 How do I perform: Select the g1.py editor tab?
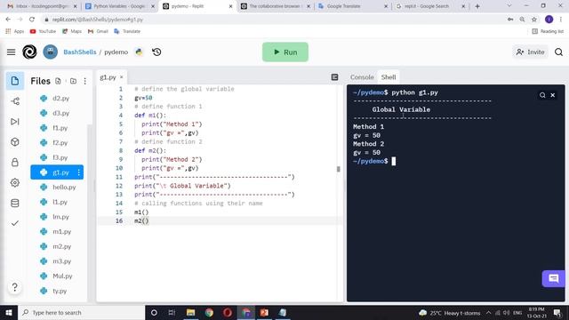[x=111, y=77]
